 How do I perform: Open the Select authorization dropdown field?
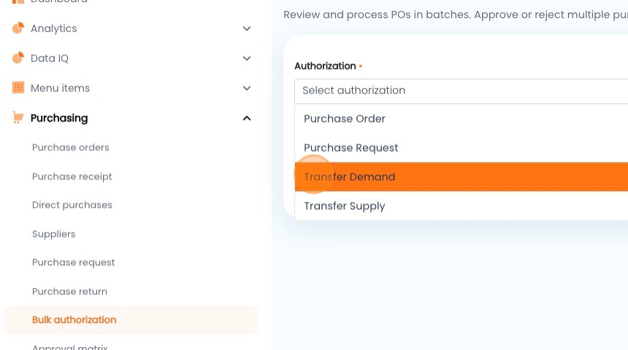tap(461, 91)
